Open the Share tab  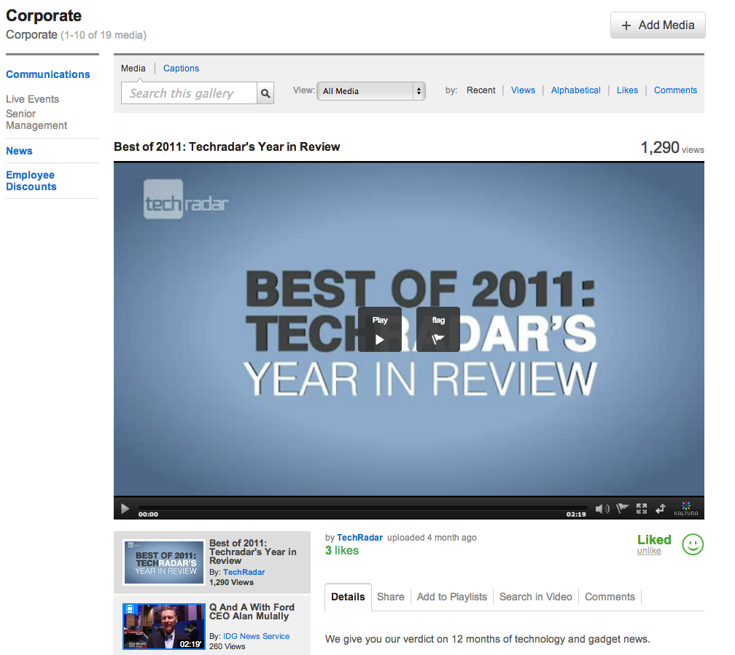[391, 597]
